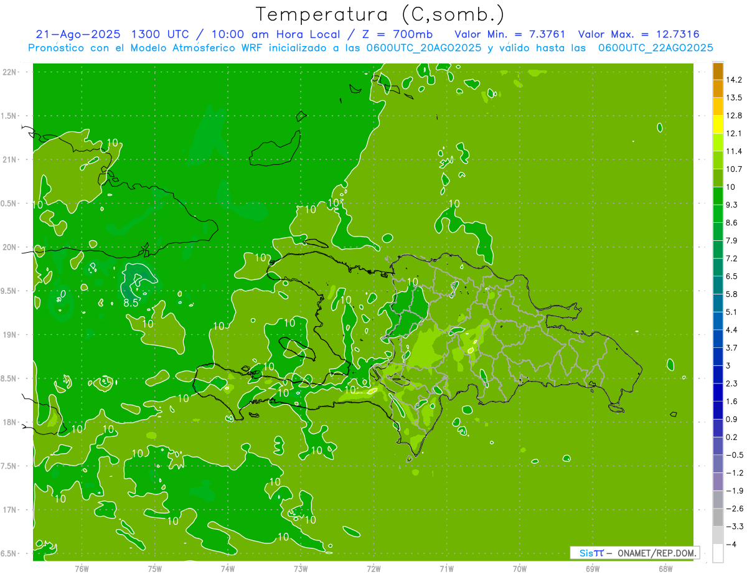This screenshot has width=747, height=577.
Task: Click the "4.4" colorbar label
Action: (732, 330)
